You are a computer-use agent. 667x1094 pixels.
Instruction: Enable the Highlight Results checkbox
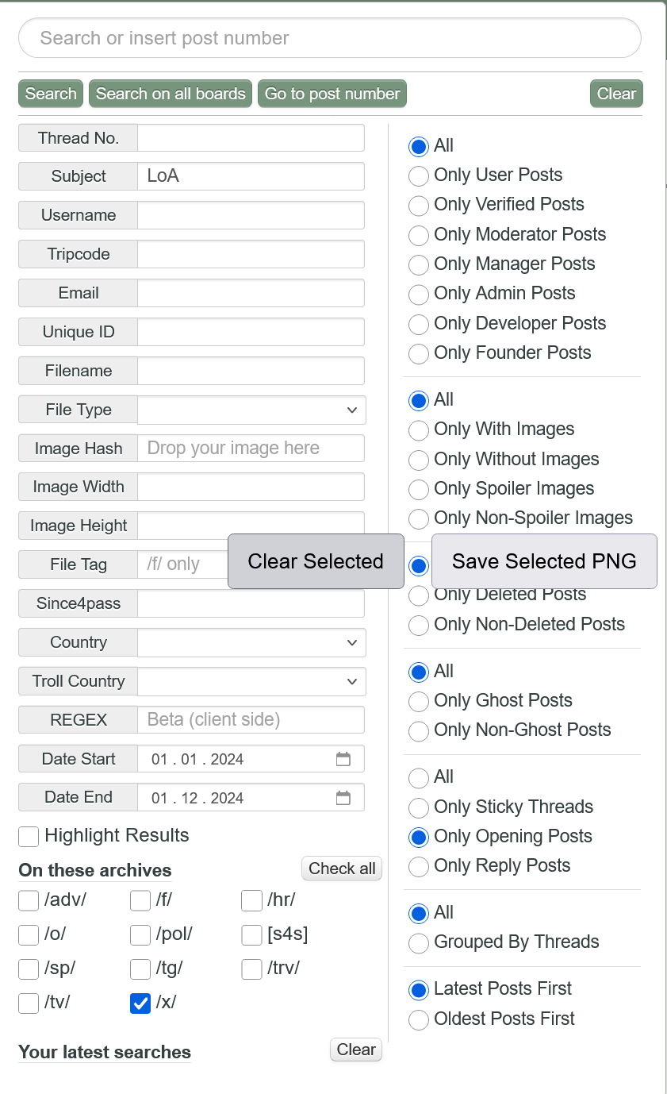pos(29,836)
